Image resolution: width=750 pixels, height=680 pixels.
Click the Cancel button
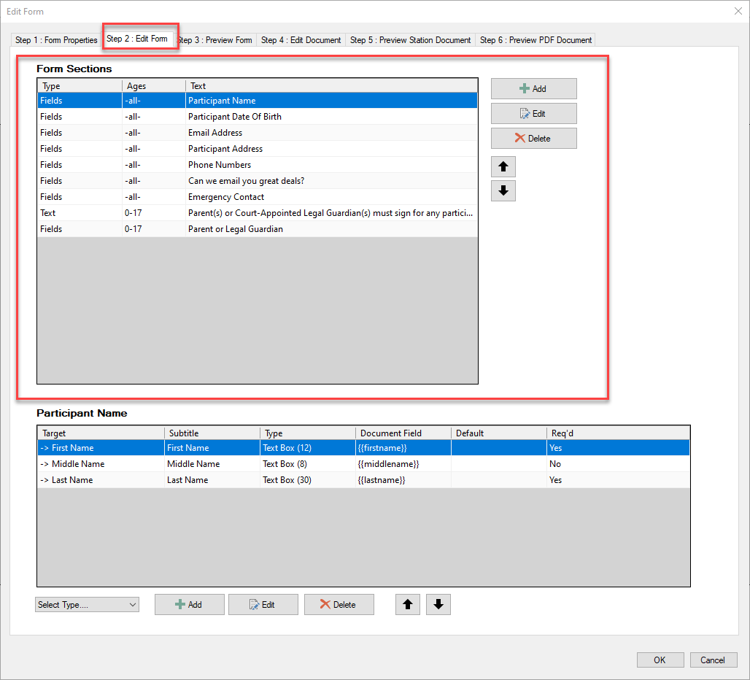pos(713,660)
